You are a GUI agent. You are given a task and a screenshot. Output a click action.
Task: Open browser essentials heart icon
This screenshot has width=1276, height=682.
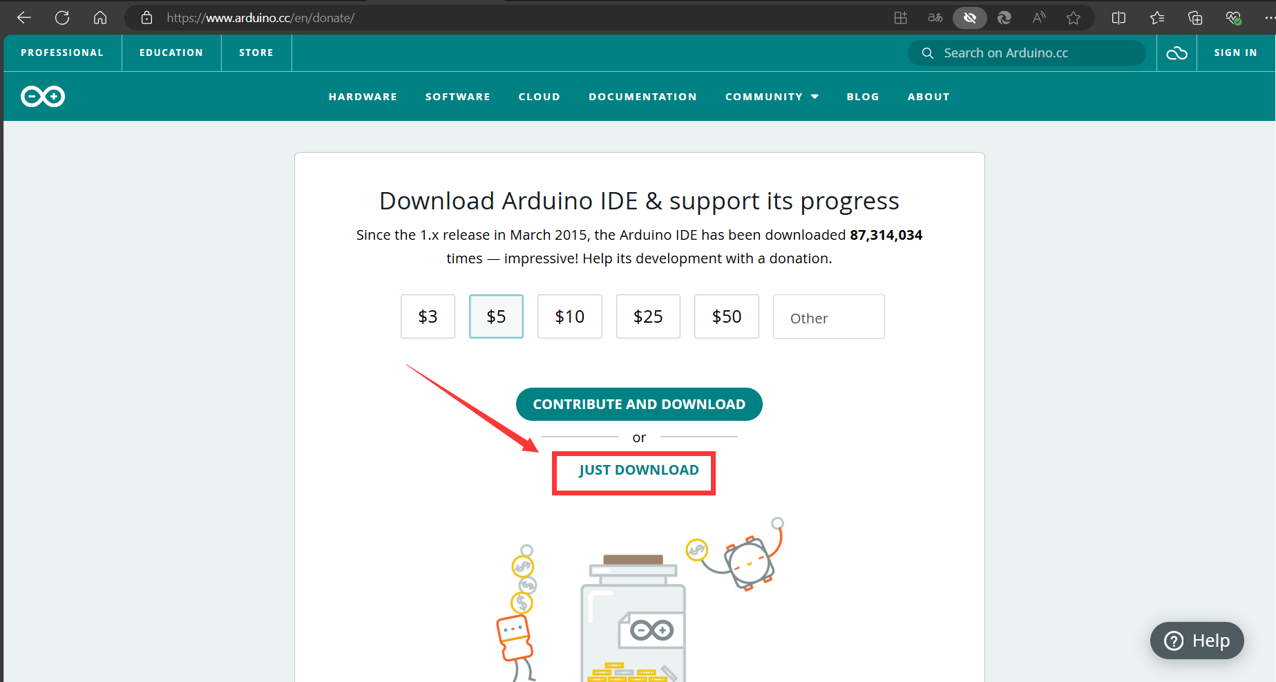(1233, 18)
